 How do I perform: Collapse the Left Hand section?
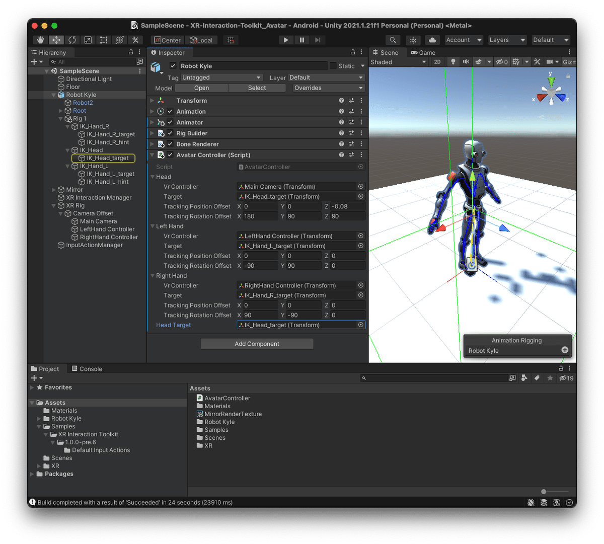point(153,226)
